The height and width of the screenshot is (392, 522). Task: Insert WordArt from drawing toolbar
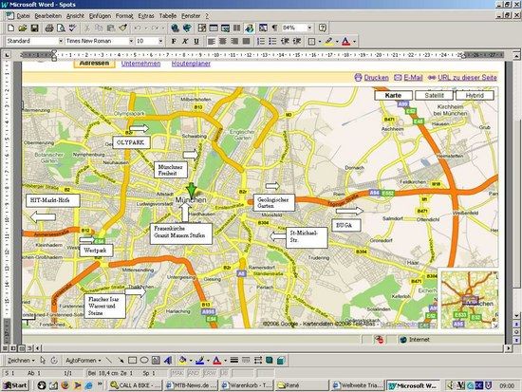tap(168, 360)
